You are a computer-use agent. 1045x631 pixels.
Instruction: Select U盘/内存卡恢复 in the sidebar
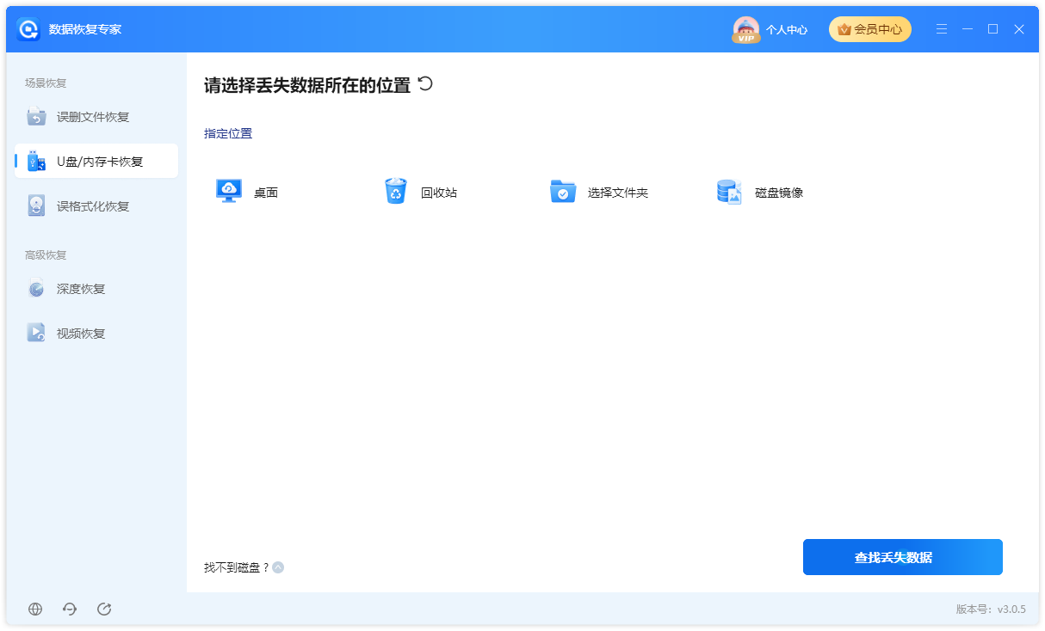coord(96,162)
